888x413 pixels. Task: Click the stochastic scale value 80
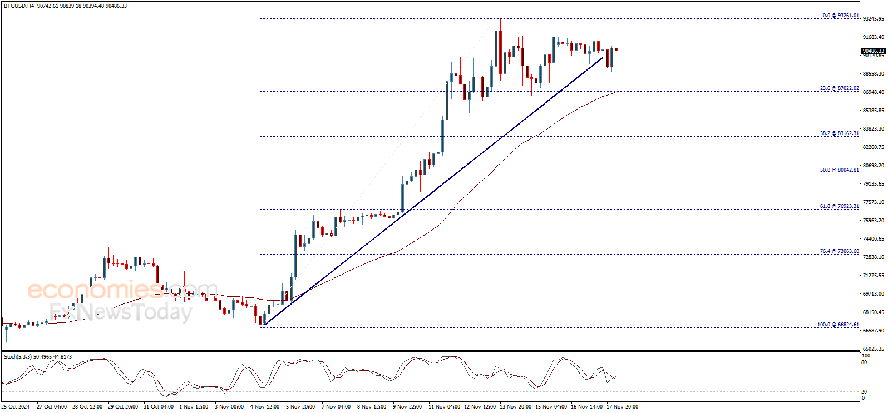pos(864,362)
